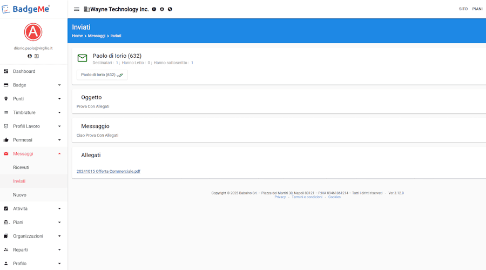486x270 pixels.
Task: Click the Messaggi menu label
Action: pyautogui.click(x=23, y=154)
